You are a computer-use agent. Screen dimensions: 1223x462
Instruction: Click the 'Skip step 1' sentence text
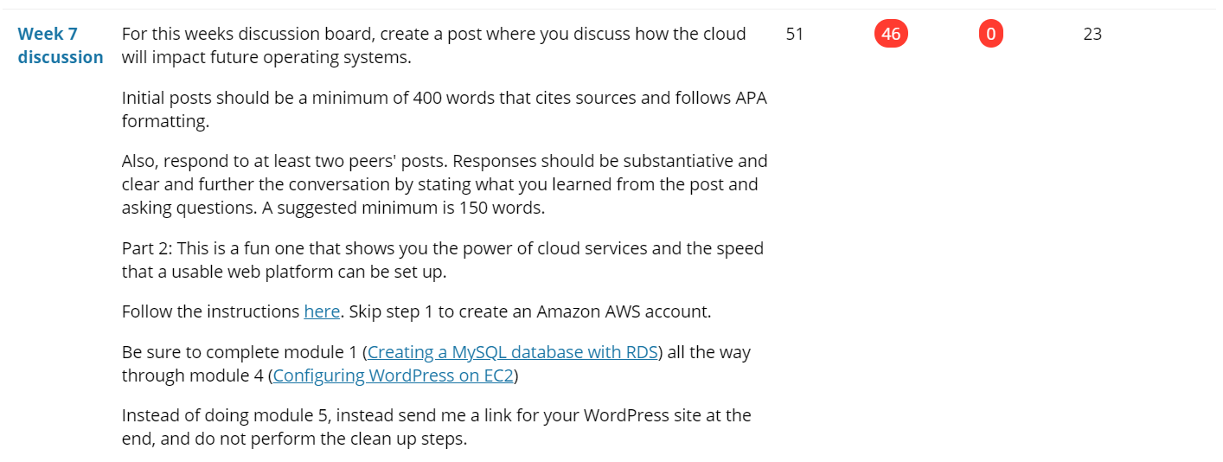(530, 311)
